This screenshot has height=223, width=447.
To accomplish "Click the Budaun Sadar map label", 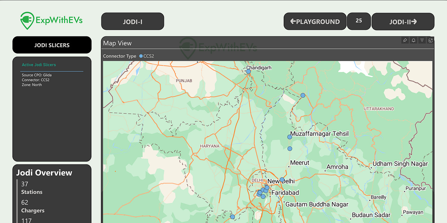I will click(x=371, y=215).
